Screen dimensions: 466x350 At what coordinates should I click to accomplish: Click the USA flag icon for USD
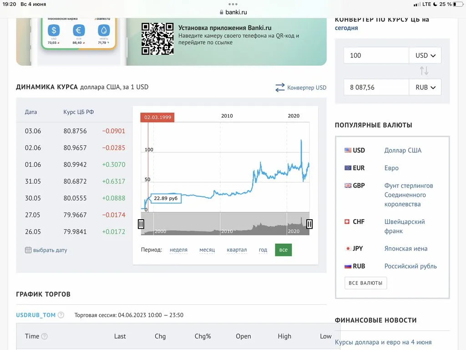pos(348,150)
